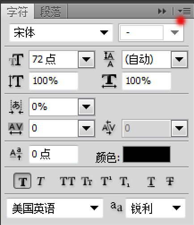This screenshot has width=194, height=225.
Task: Click the vertical scale 100% field
Action: click(x=54, y=81)
